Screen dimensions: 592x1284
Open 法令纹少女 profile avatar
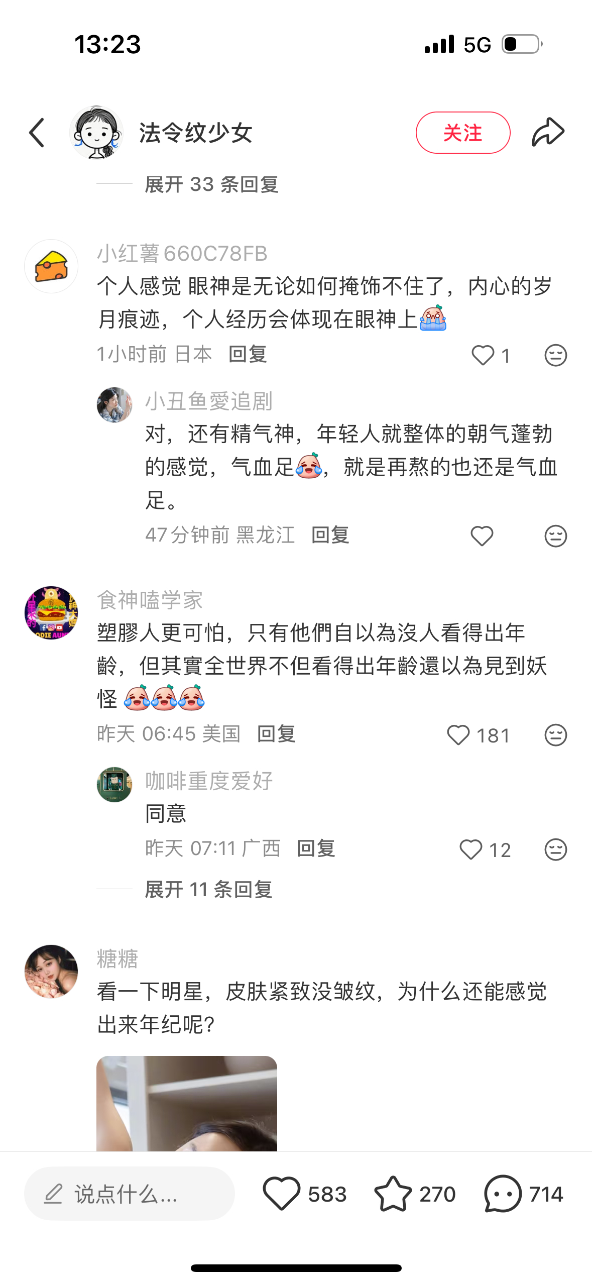pyautogui.click(x=96, y=133)
